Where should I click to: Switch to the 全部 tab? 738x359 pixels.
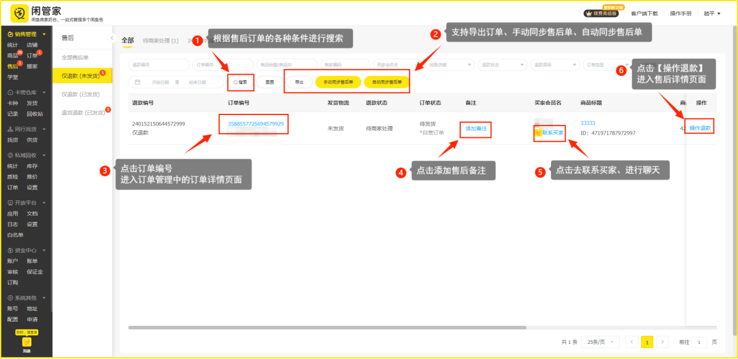click(127, 41)
